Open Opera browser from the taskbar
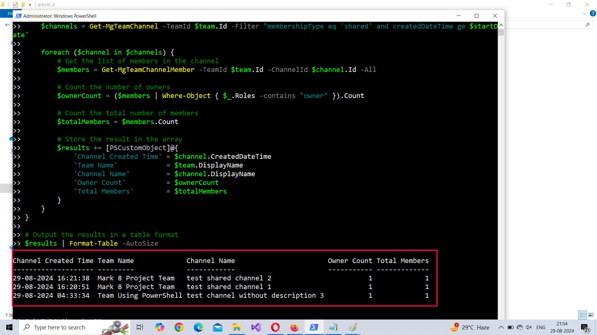597x335 pixels. [x=275, y=327]
